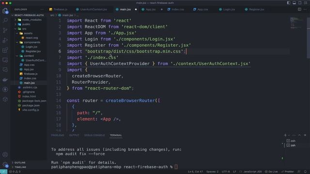The image size is (310, 174).
Task: Open index.html in file explorer
Action: pyautogui.click(x=29, y=96)
